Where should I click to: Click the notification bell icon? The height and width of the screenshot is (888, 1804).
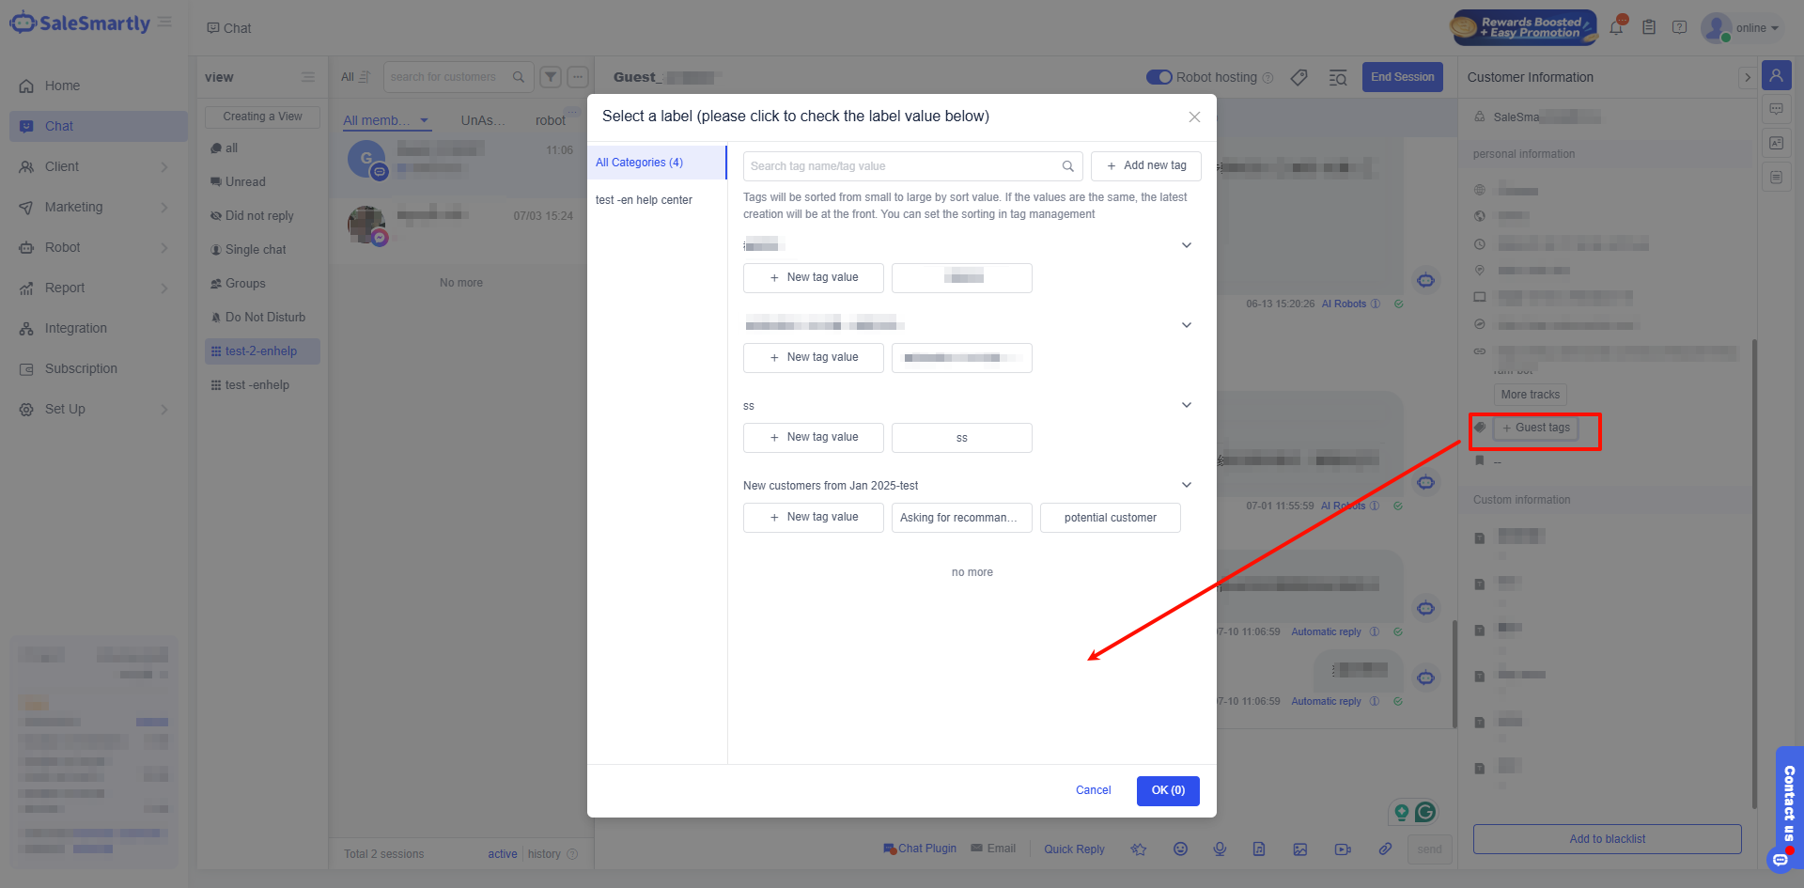pyautogui.click(x=1616, y=27)
